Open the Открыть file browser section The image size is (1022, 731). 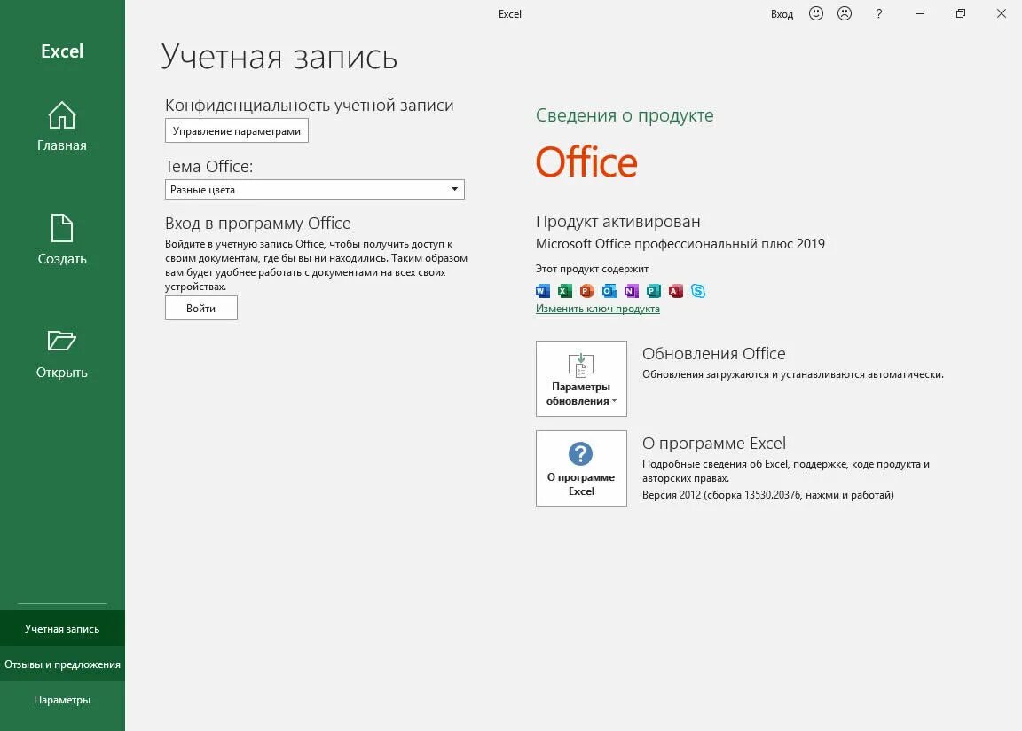(x=62, y=354)
